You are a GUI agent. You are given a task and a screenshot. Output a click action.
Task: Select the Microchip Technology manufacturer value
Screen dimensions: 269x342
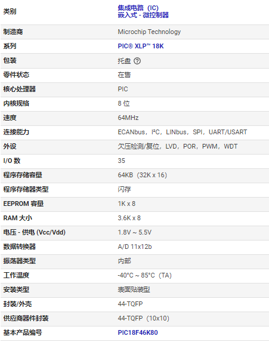(x=149, y=32)
